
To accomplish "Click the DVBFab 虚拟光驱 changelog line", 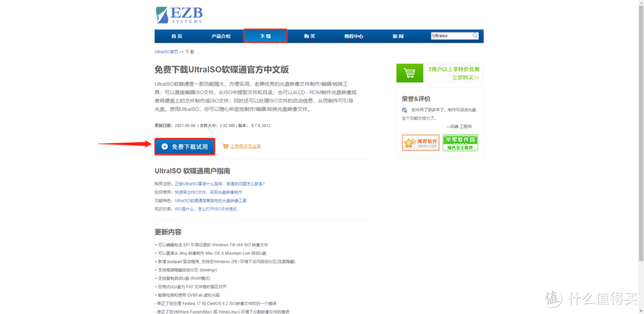I will coord(187,295).
